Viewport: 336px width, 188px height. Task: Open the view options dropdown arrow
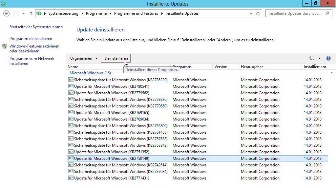pyautogui.click(x=320, y=58)
